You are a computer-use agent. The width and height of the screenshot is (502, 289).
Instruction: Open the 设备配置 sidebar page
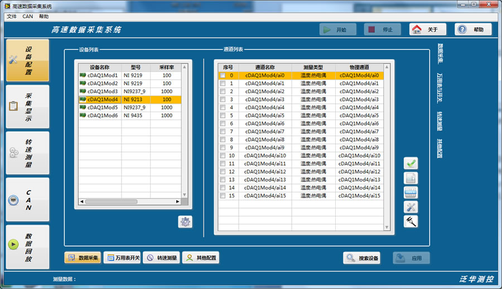[x=27, y=61]
